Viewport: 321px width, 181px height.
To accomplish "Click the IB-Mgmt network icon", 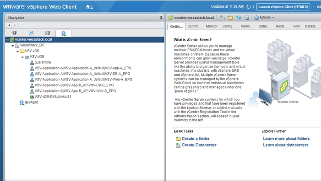I will (22, 102).
